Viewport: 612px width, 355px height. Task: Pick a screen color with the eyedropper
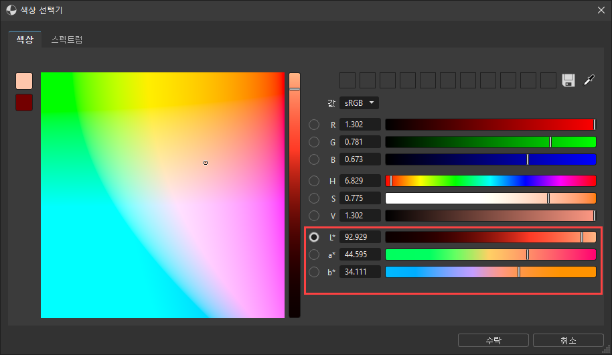coord(589,80)
